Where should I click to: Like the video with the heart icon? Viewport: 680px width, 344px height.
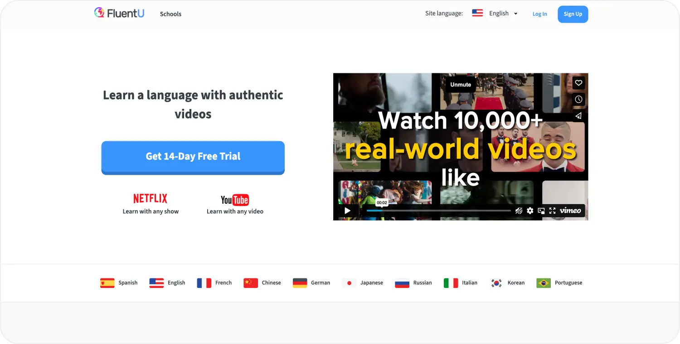point(578,83)
